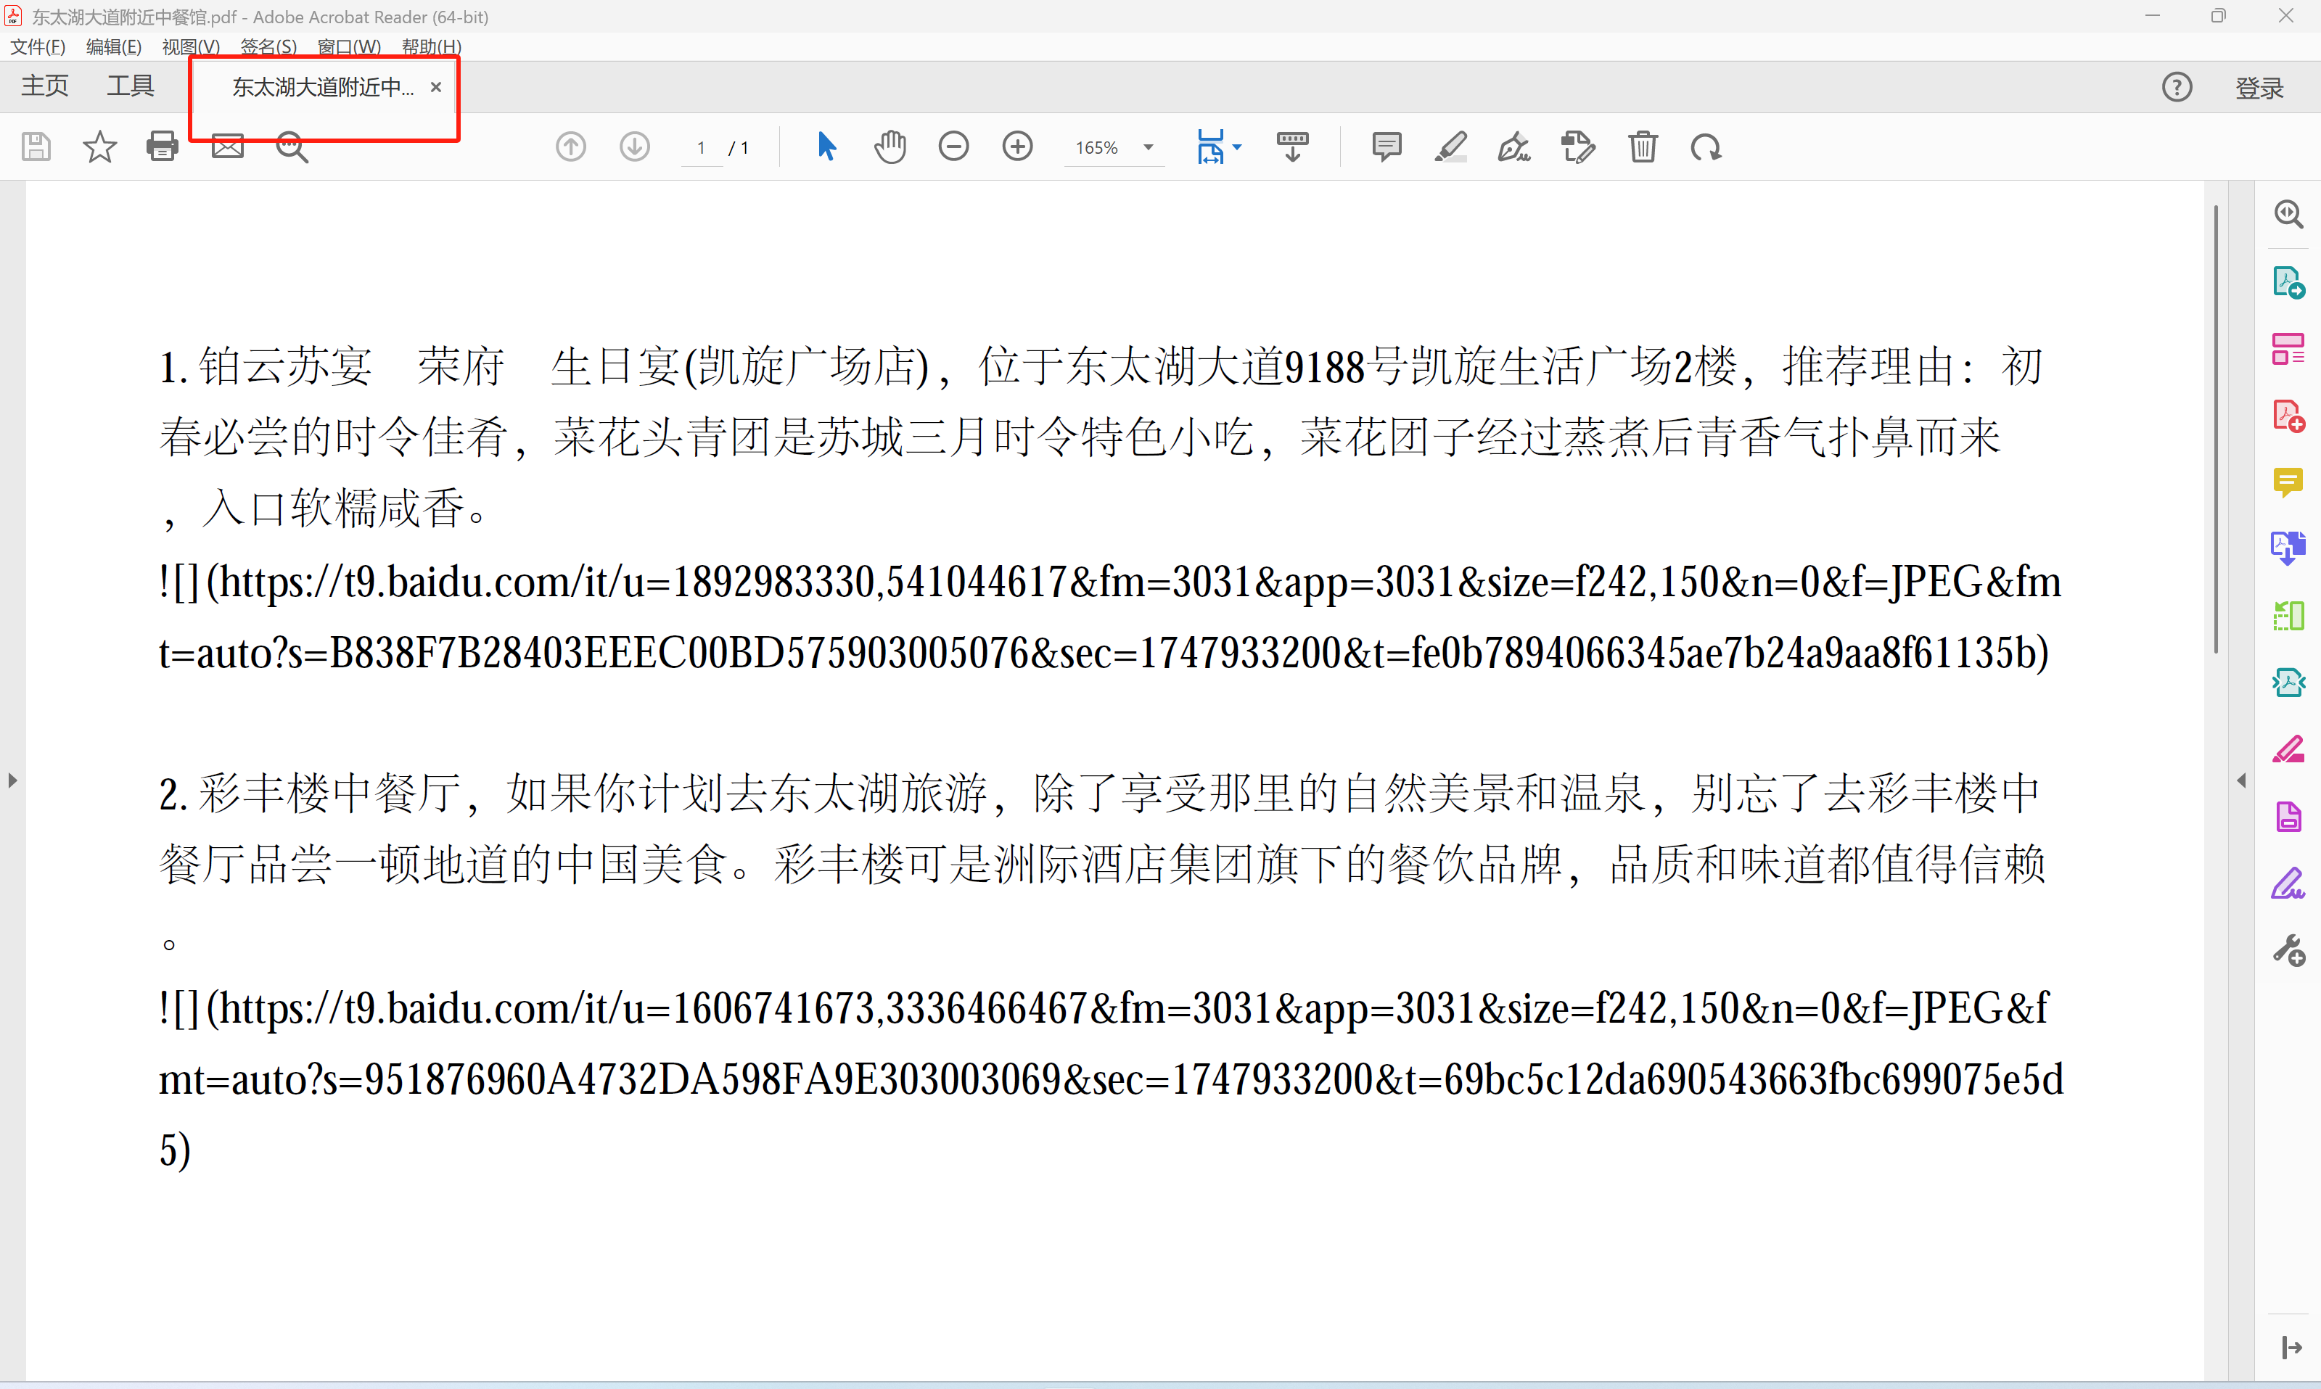
Task: Select the hand pan tool
Action: point(890,147)
